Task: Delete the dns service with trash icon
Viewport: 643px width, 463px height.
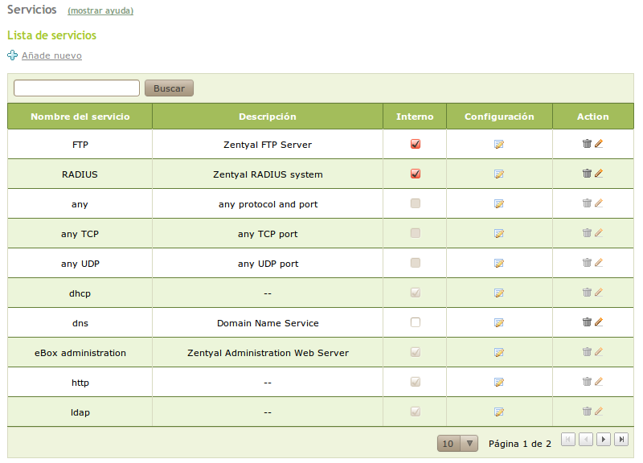Action: tap(588, 322)
